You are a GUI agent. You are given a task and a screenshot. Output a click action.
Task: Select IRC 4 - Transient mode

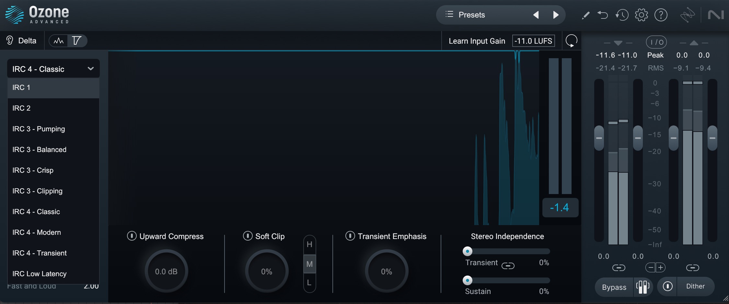click(53, 253)
